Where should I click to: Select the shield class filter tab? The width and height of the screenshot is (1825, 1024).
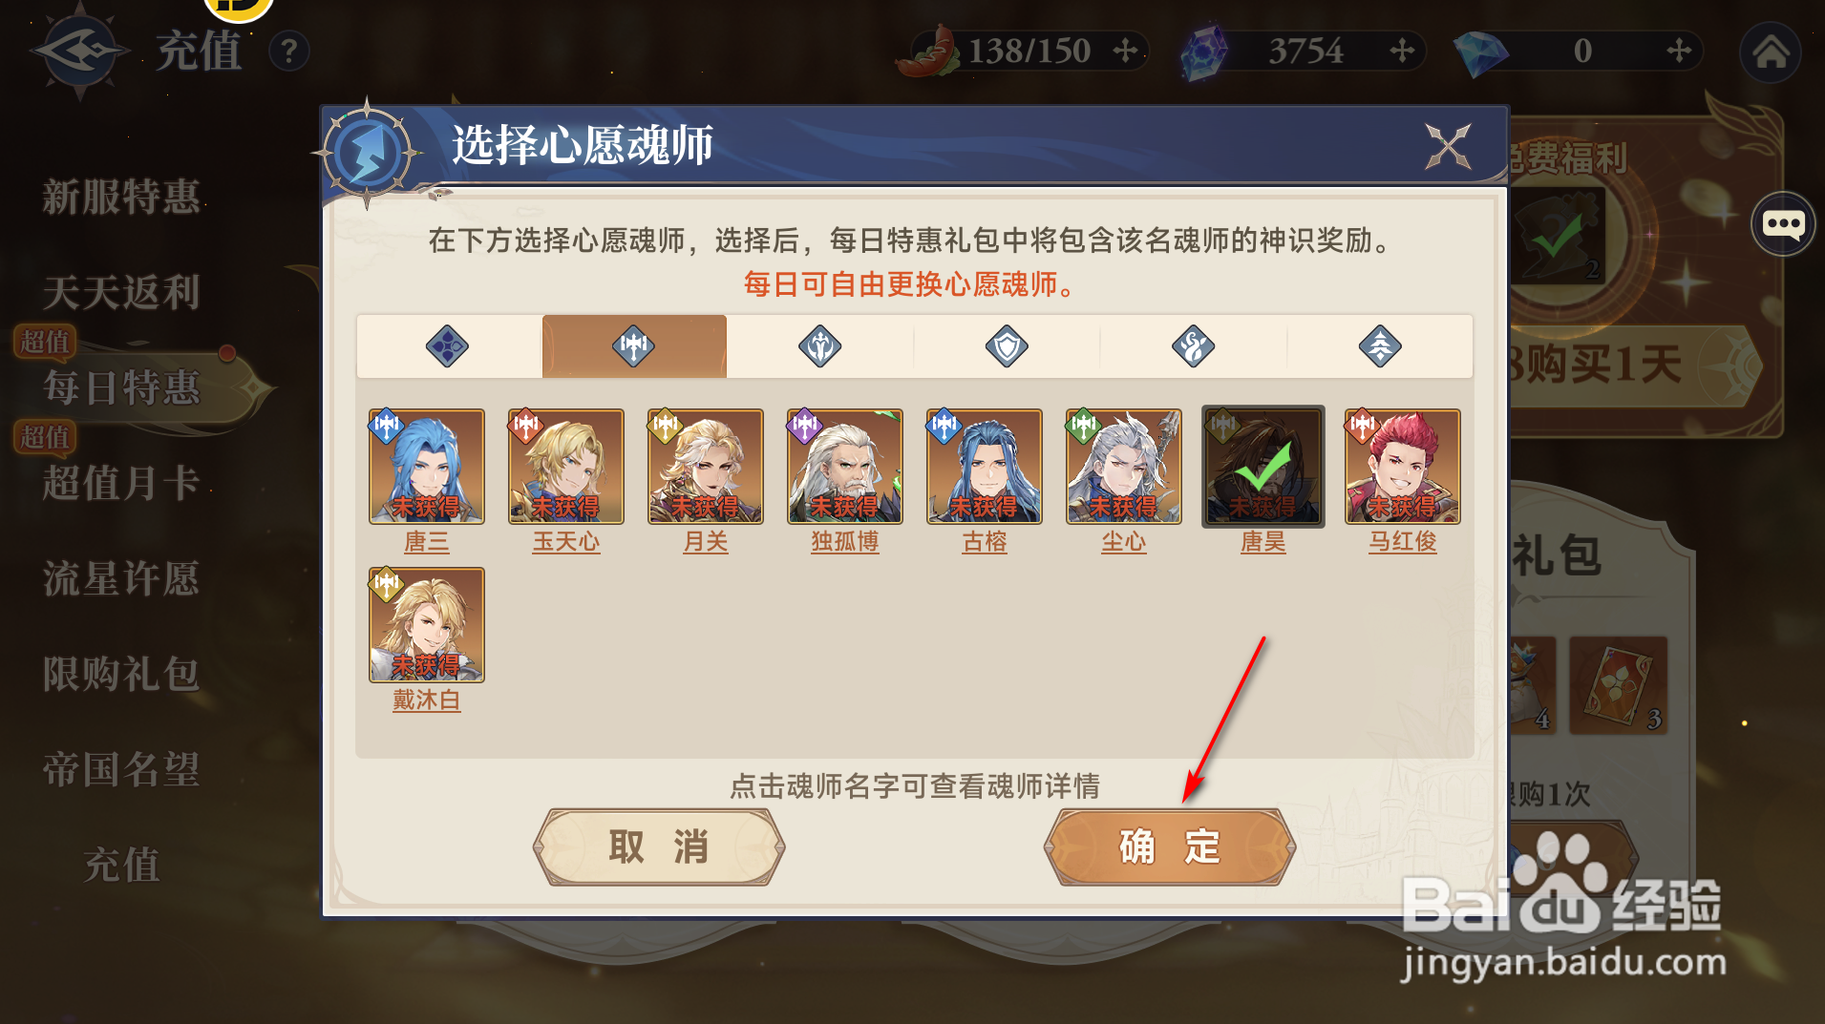point(1007,346)
